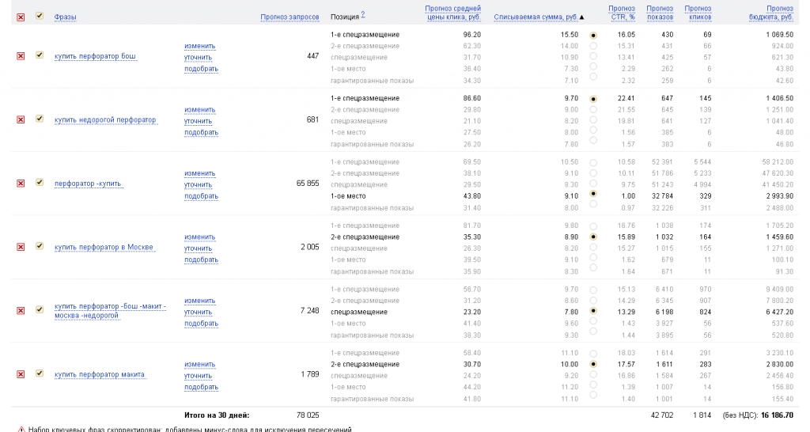Viewport: 810px width, 432px height.
Task: Uncheck the 'купить перфоратор бош' checkbox
Action: tap(40, 55)
